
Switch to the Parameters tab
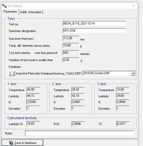click(10, 12)
